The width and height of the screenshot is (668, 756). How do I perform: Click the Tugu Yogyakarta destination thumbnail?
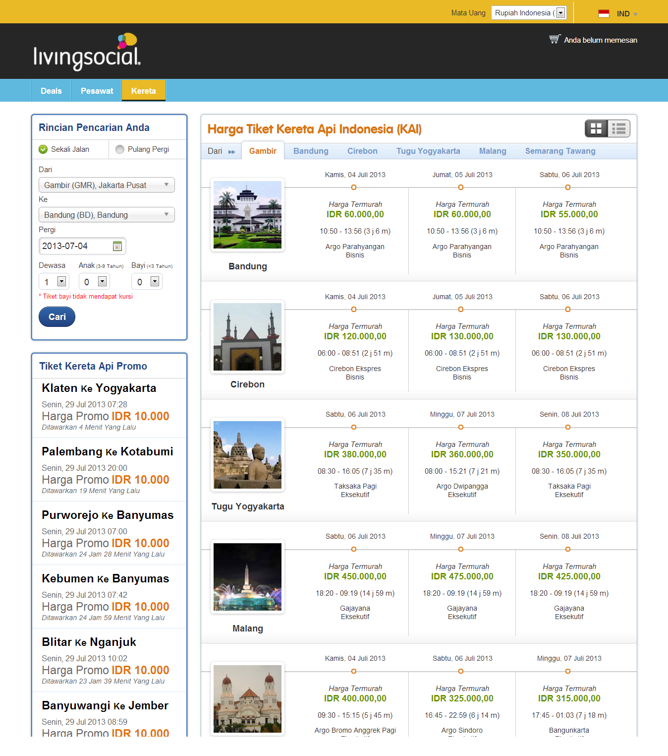tap(247, 455)
